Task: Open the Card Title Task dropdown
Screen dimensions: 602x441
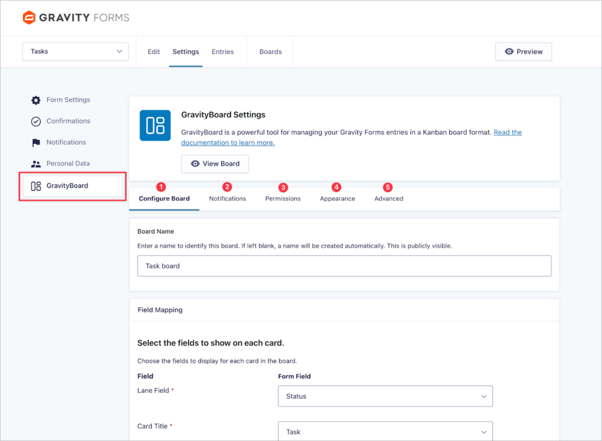Action: 385,432
